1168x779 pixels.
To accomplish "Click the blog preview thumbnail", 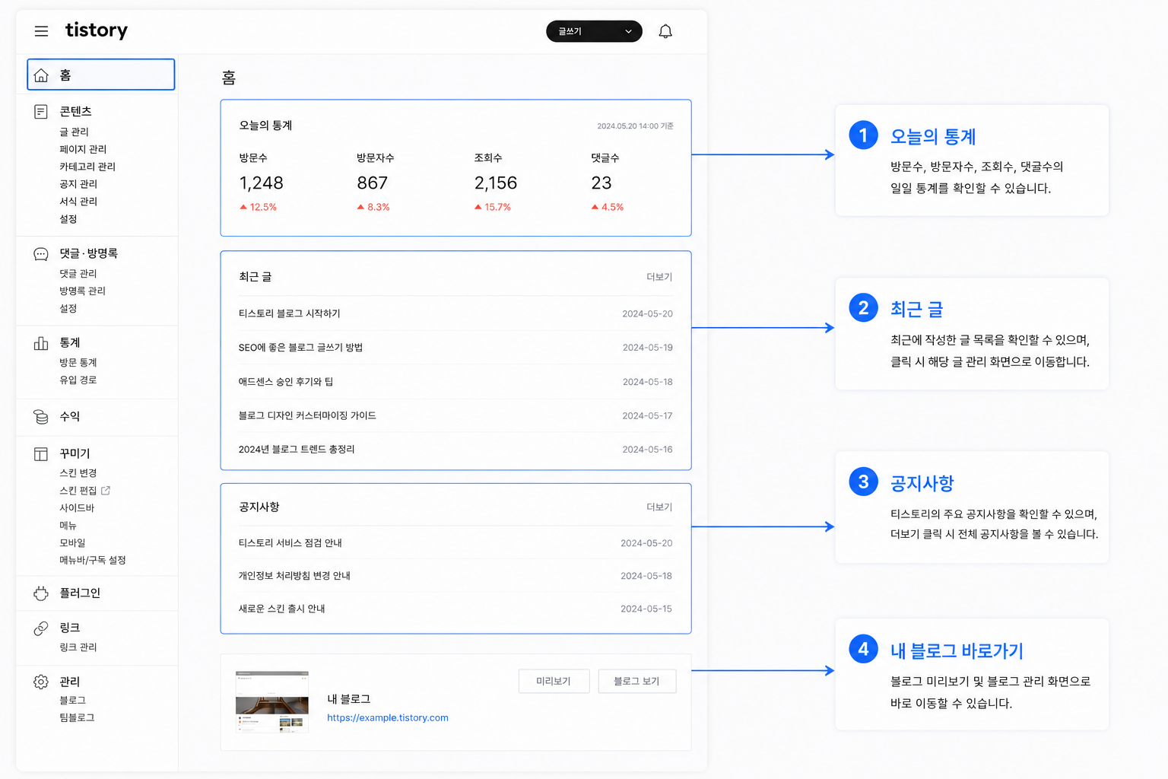I will [272, 701].
